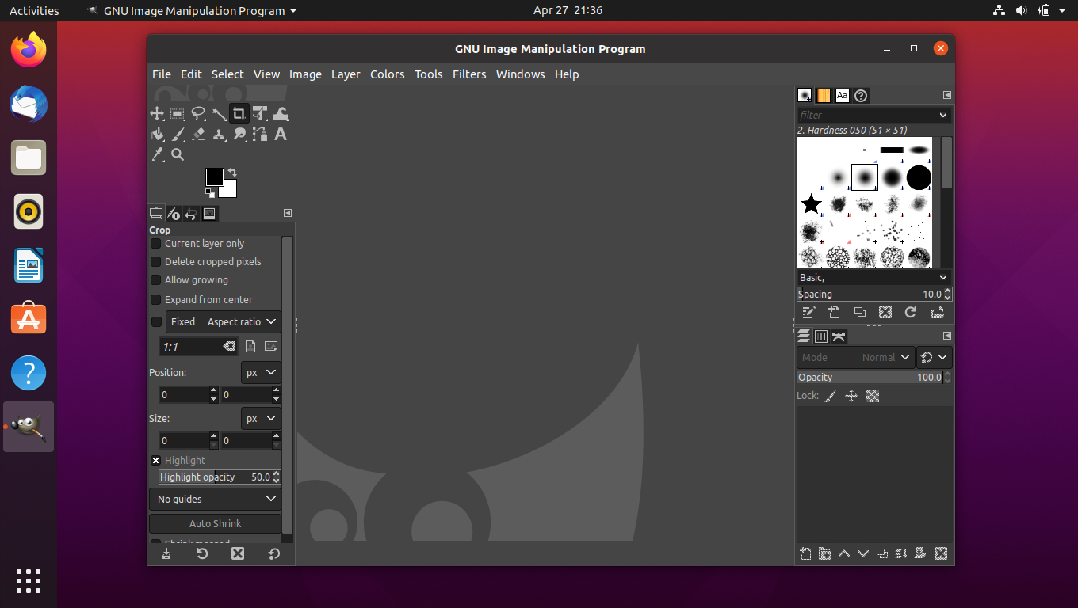Activate the Paintbrush tool

[178, 134]
